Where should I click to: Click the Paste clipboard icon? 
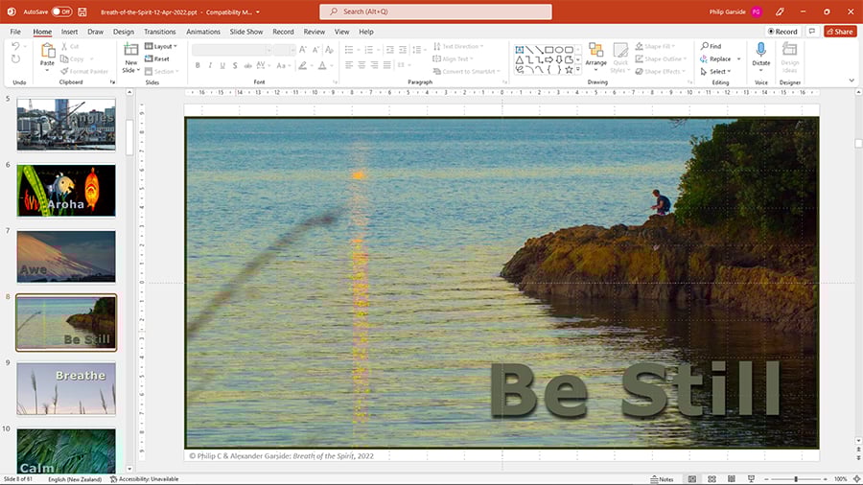(x=47, y=51)
